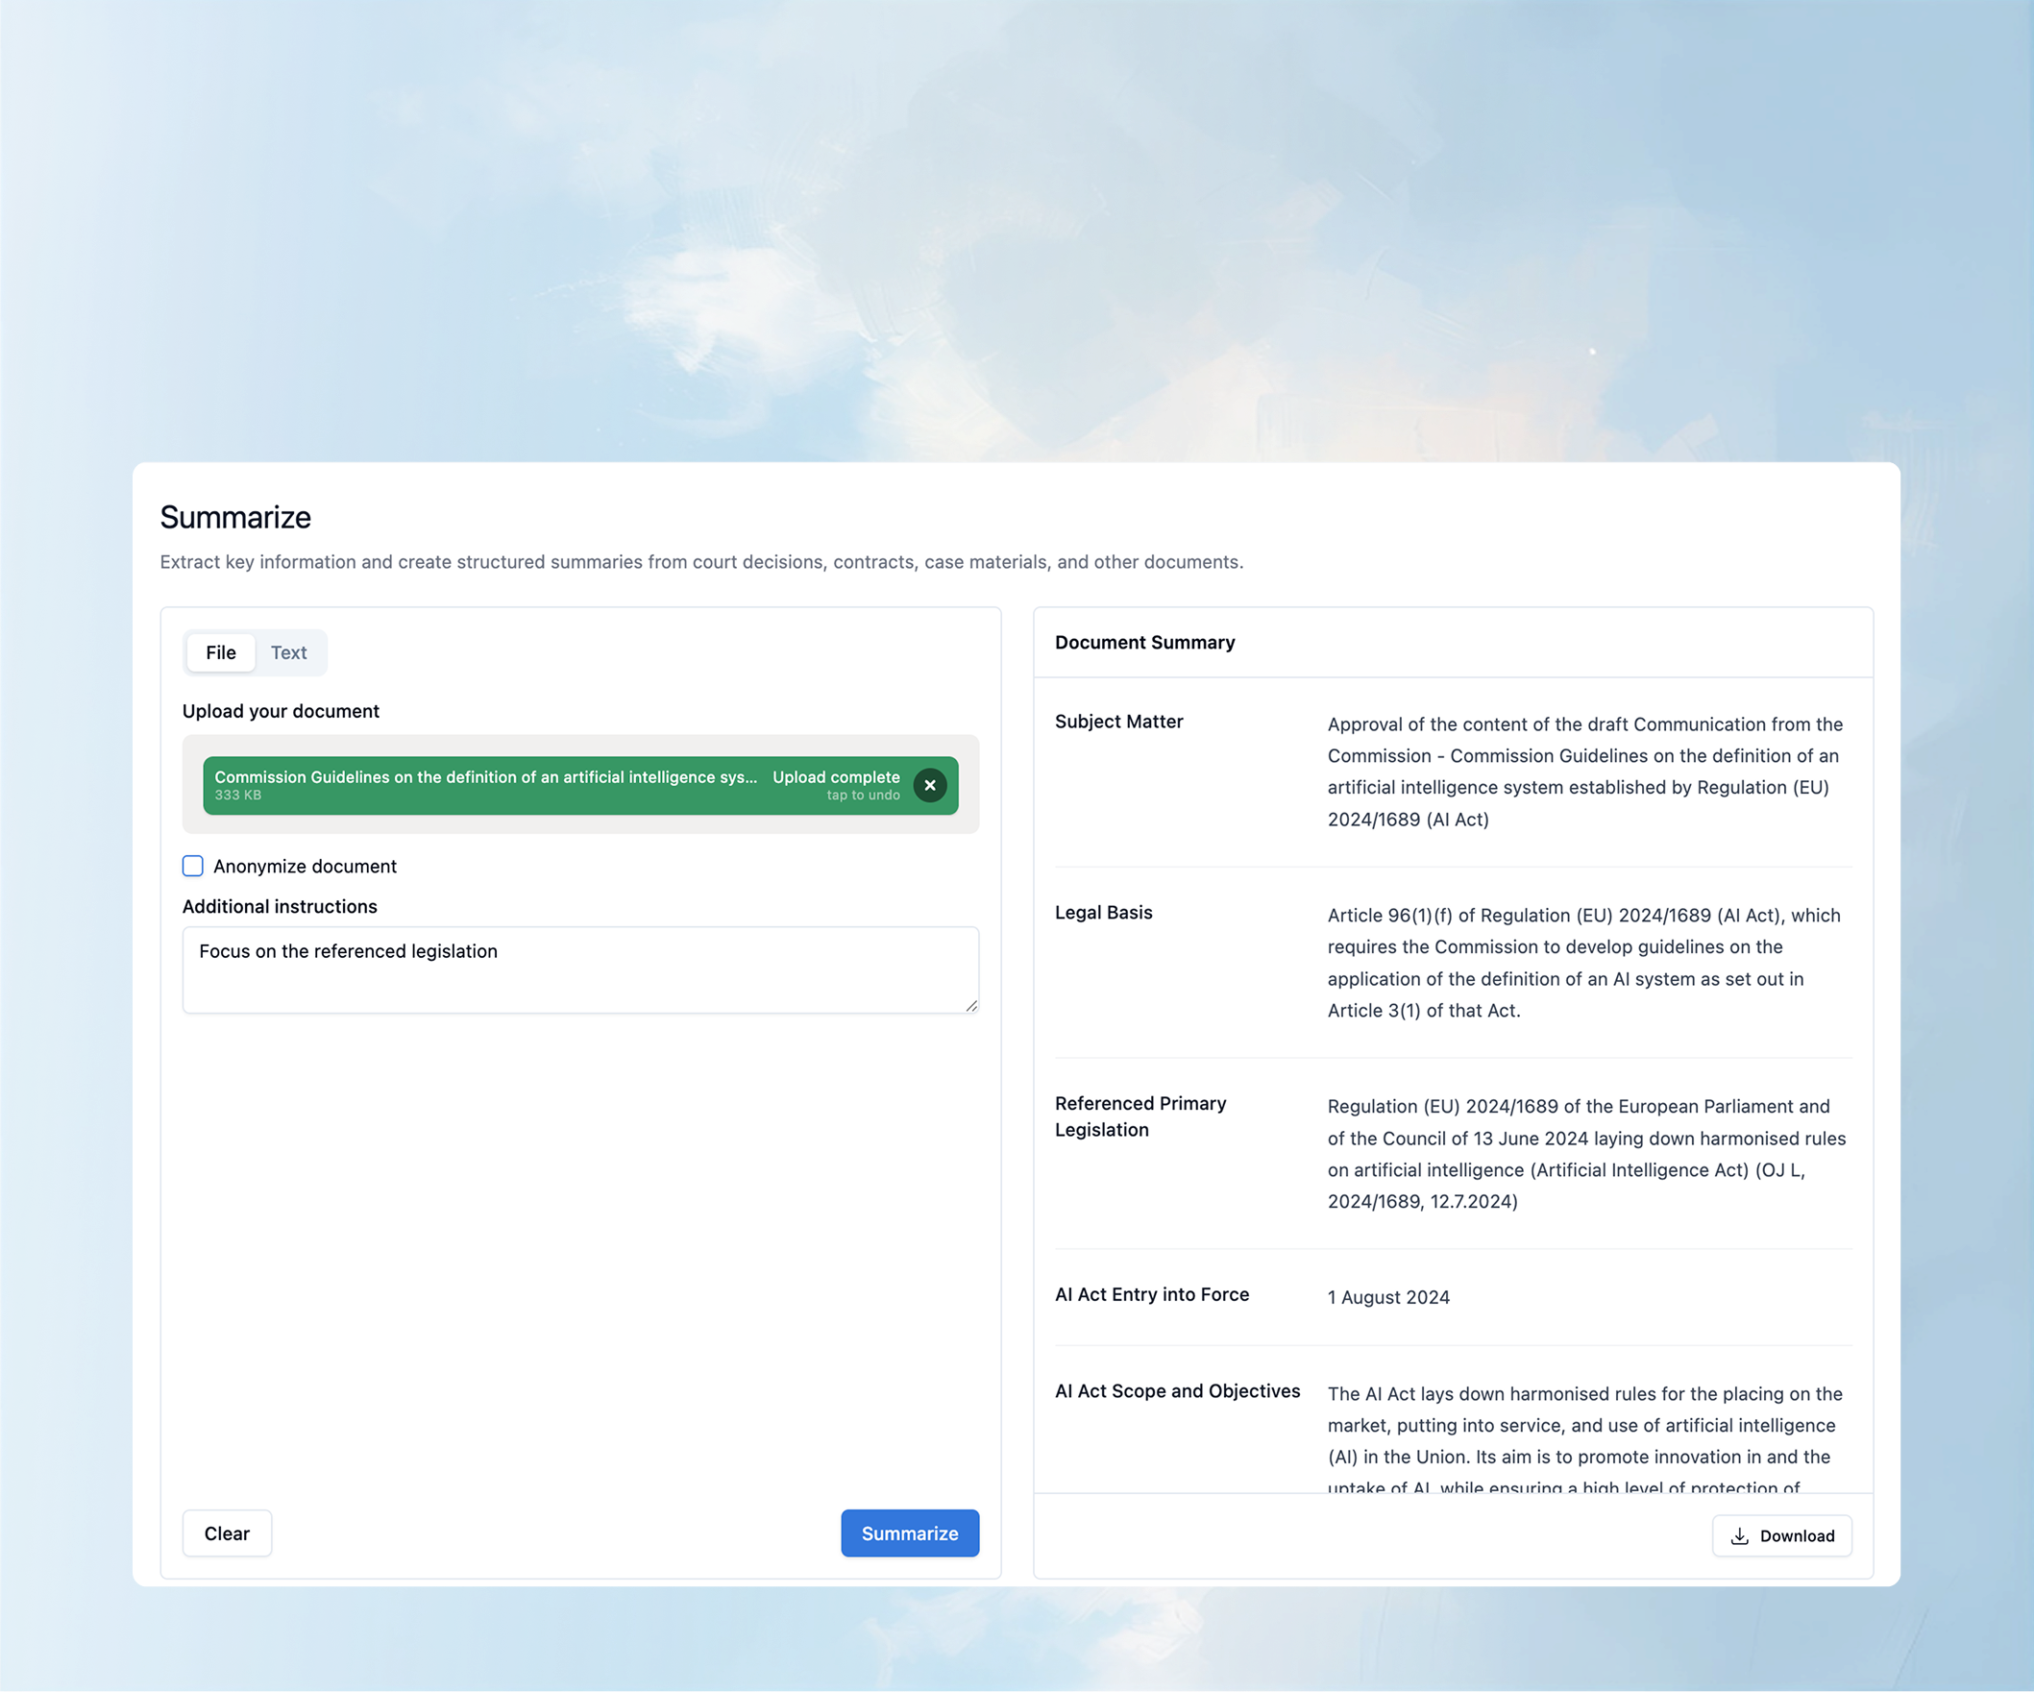Click the uploaded Commission Guidelines file name

click(x=485, y=776)
